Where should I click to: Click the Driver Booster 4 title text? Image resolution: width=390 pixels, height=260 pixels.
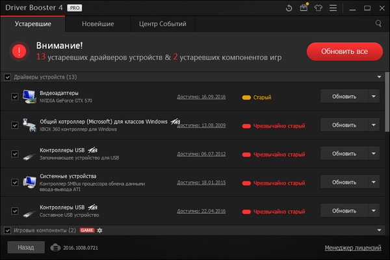(34, 8)
